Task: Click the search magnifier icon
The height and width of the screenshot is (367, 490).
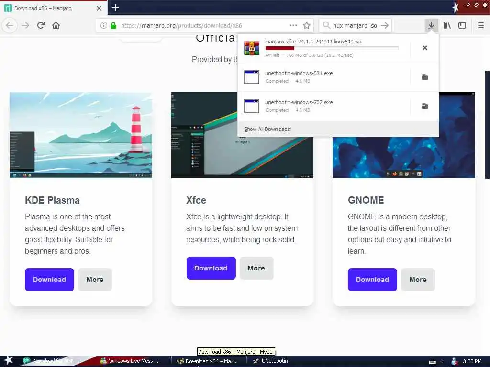Action: 326,25
